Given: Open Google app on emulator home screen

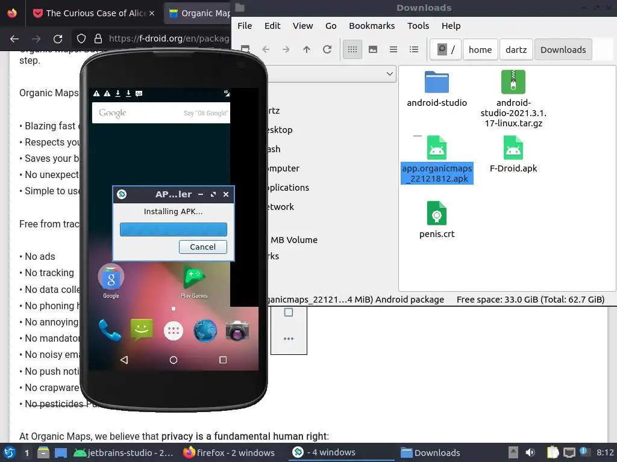Looking at the screenshot, I should click(111, 282).
